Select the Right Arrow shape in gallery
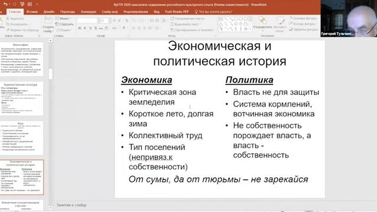This screenshot has width=377, height=212. coord(236,24)
